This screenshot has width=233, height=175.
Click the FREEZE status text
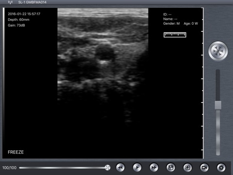(16, 152)
